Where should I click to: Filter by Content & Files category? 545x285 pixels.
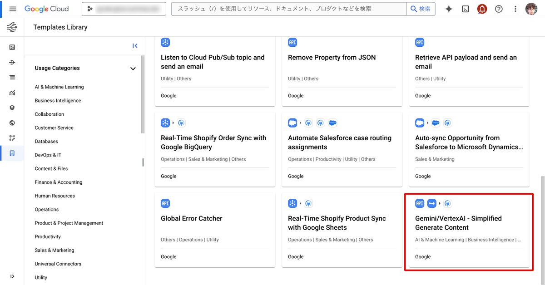click(51, 169)
